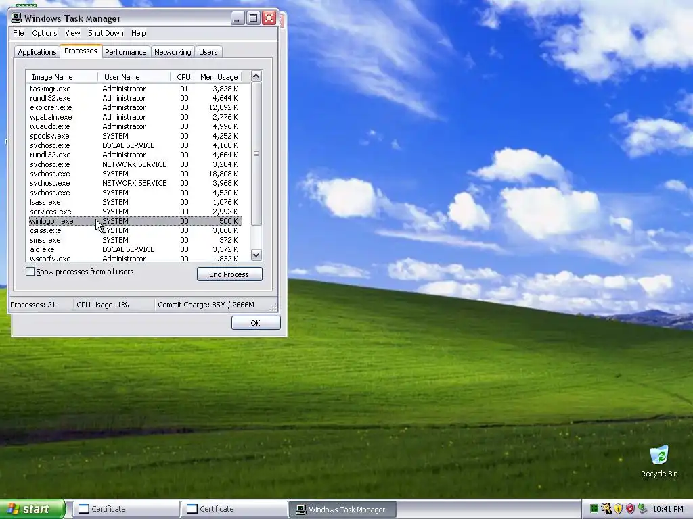
Task: Switch to the Users tab
Action: coord(208,51)
